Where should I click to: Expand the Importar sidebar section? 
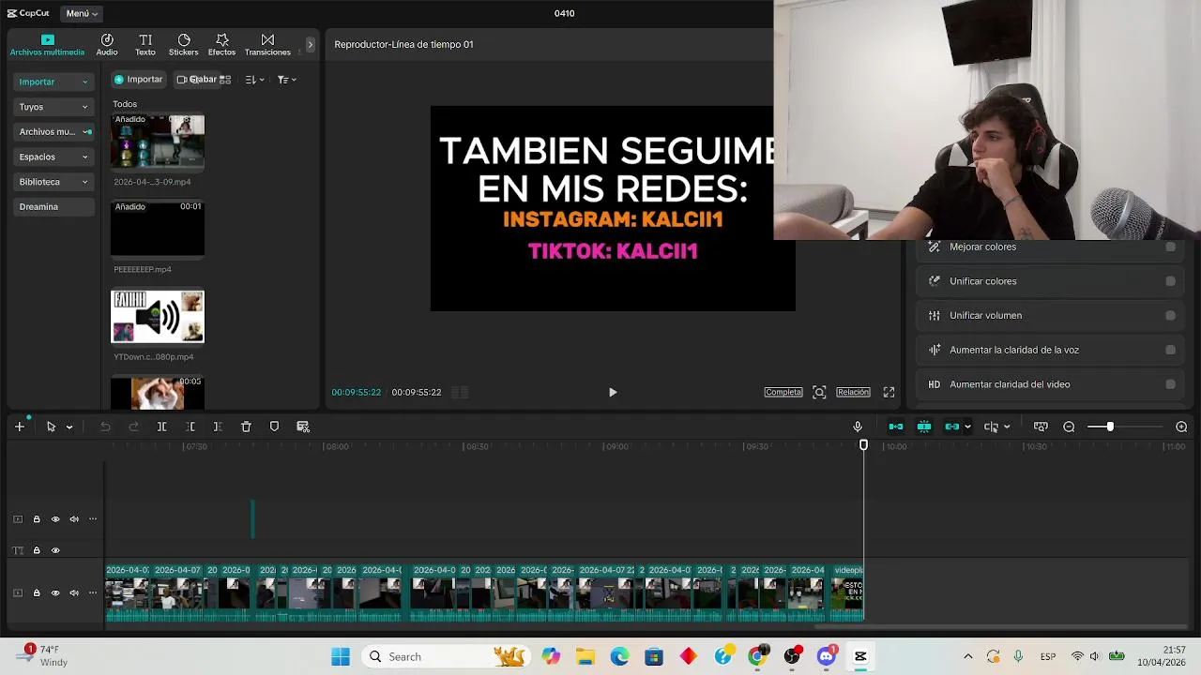coord(53,82)
